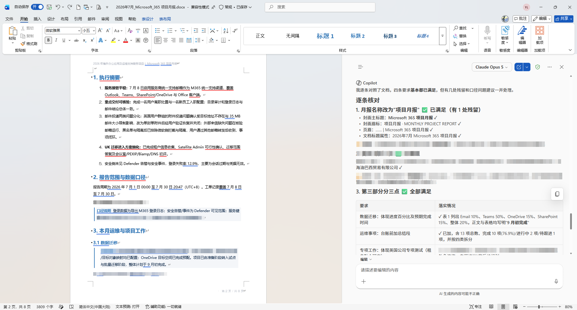Click the Replace button
Image resolution: width=577 pixels, height=310 pixels.
[460, 36]
